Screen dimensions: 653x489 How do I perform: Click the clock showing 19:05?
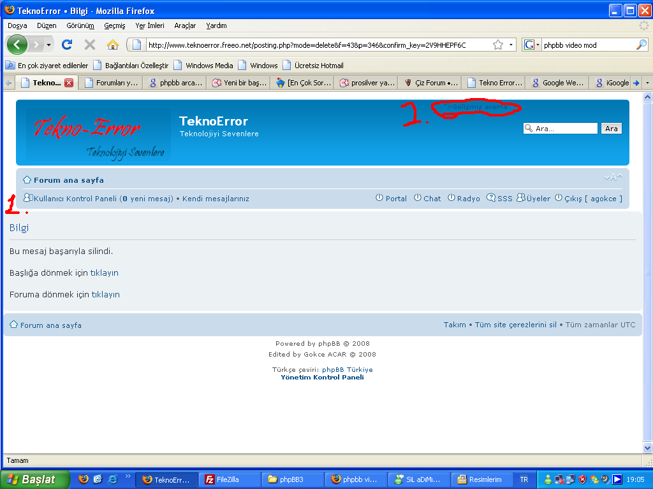click(x=635, y=479)
